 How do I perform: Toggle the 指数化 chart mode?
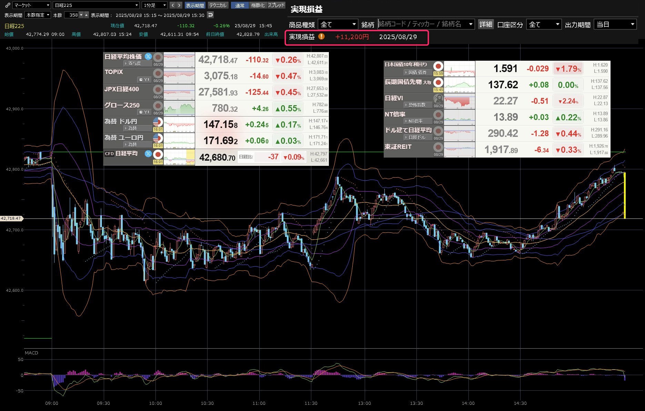click(x=258, y=5)
